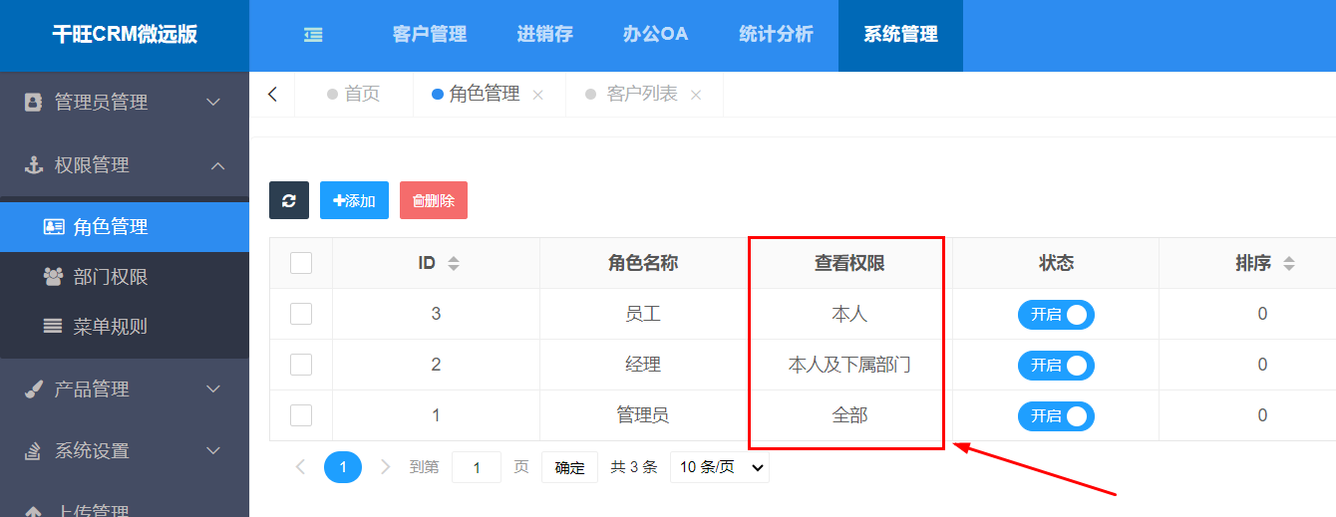Viewport: 1336px width, 517px height.
Task: Click the 菜单规则 list icon
Action: [54, 326]
